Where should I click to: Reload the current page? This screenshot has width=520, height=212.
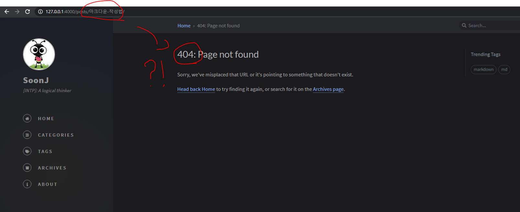[28, 12]
